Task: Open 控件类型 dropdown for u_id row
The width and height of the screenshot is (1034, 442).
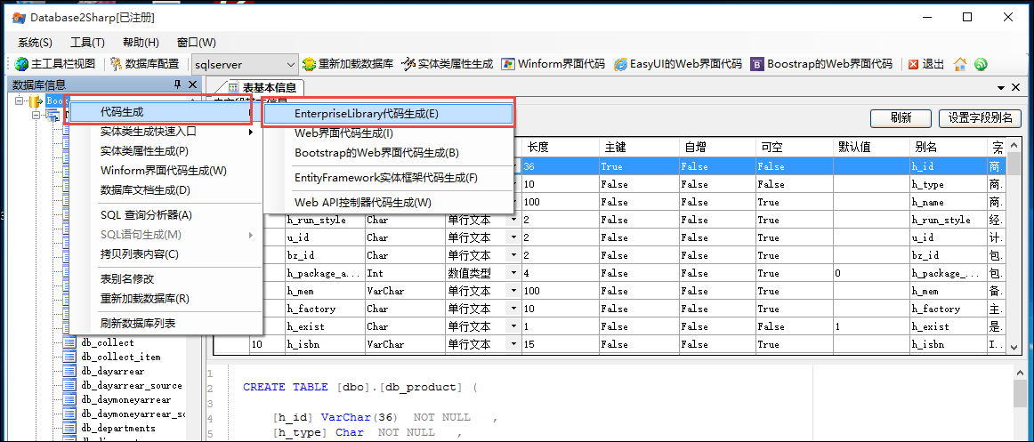Action: (513, 237)
